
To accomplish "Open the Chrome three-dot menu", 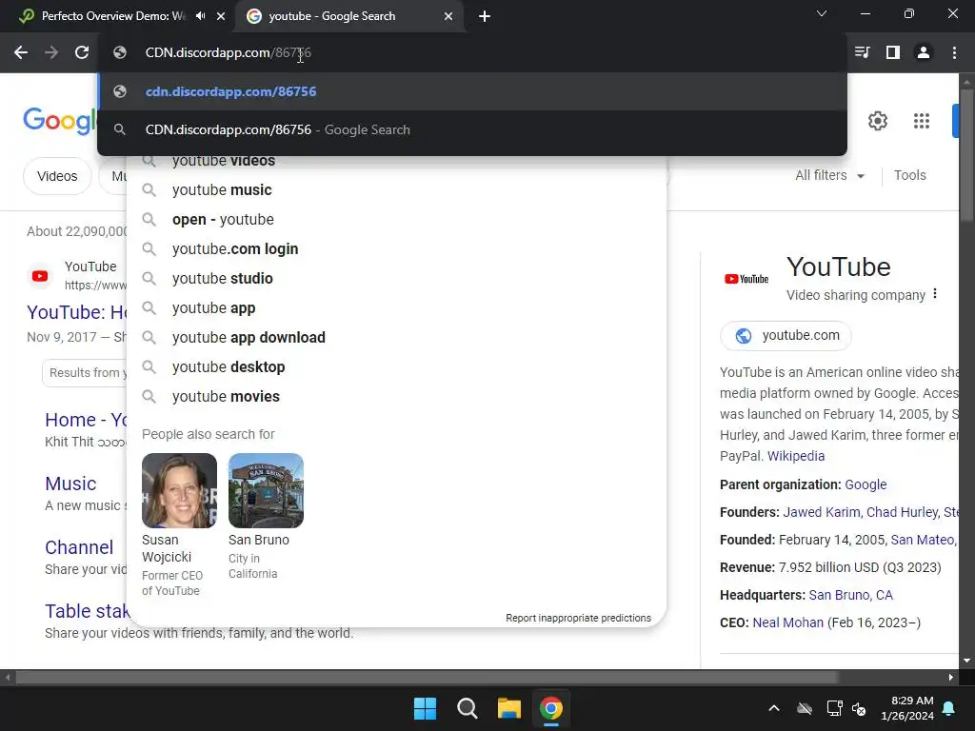I will (x=954, y=53).
